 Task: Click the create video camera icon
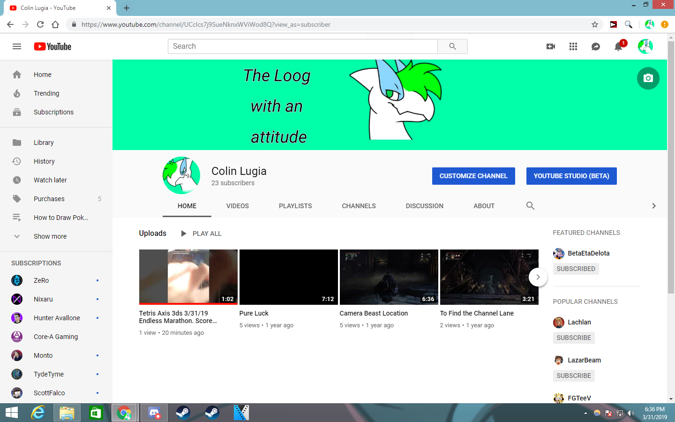[551, 46]
